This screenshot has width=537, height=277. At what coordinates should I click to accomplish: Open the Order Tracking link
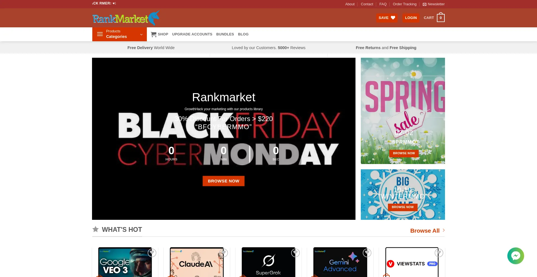(404, 4)
